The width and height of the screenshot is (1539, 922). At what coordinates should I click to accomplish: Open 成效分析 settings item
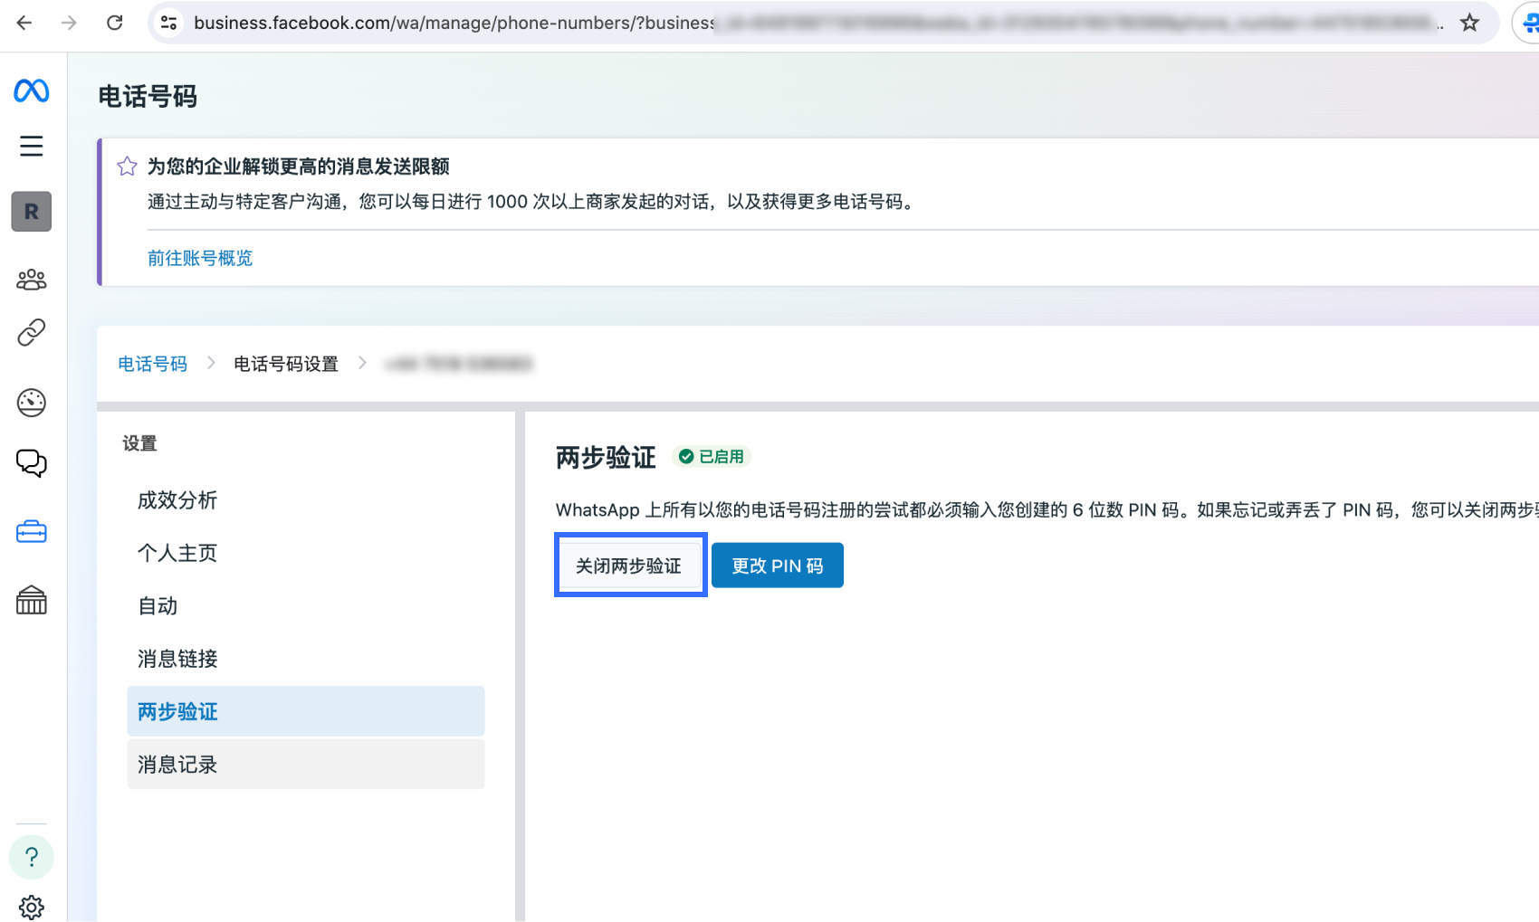point(306,500)
